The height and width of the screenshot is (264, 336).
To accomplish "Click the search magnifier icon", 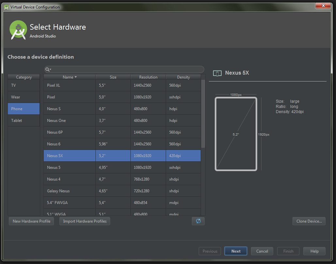I will [x=48, y=69].
